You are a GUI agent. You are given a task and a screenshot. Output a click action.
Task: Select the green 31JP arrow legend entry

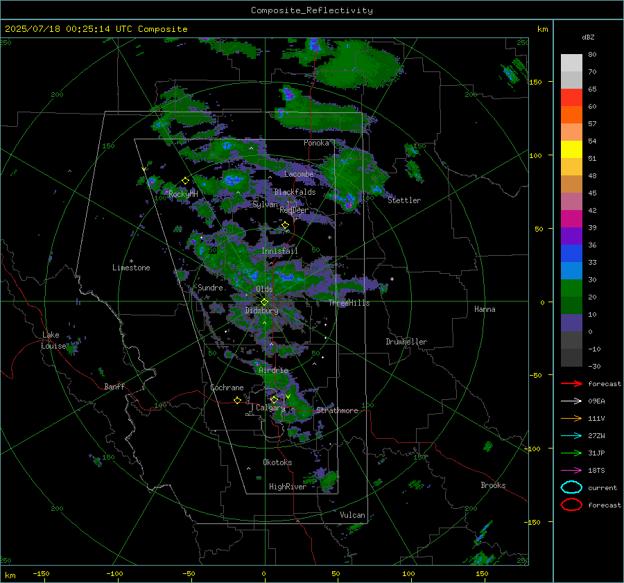pyautogui.click(x=571, y=453)
